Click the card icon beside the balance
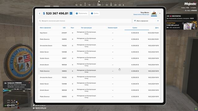 pos(71,13)
